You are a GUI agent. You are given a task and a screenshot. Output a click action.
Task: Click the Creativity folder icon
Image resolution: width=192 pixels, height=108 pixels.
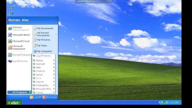34,71
